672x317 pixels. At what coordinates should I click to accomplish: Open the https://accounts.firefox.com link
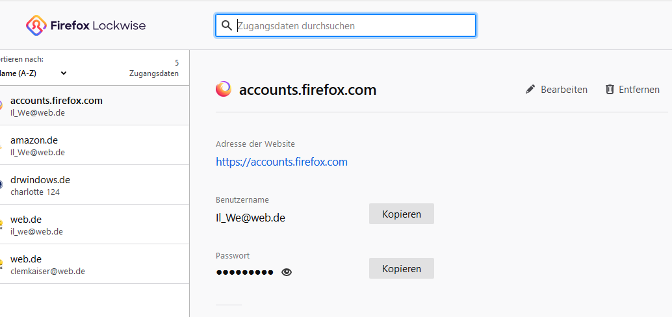(x=281, y=162)
